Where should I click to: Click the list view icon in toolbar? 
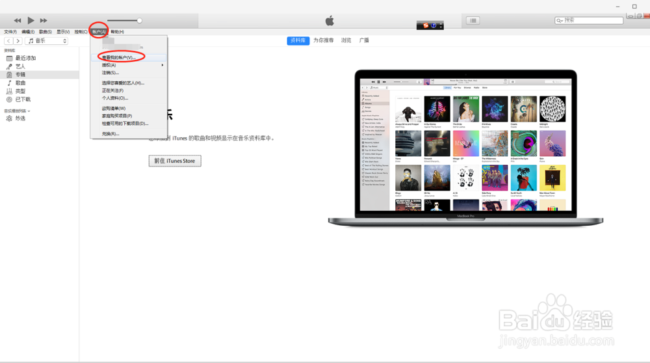473,20
